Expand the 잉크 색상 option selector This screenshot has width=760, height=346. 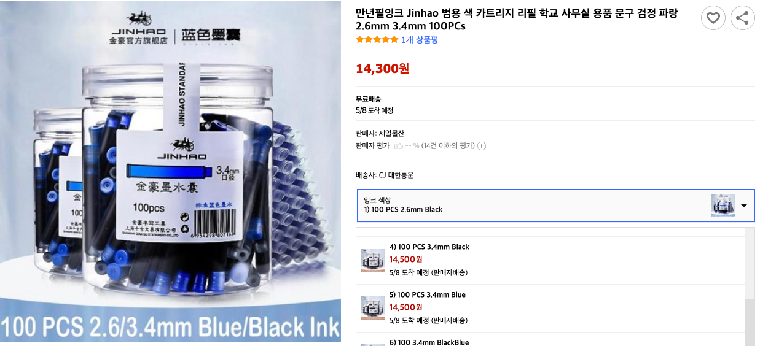pos(555,206)
